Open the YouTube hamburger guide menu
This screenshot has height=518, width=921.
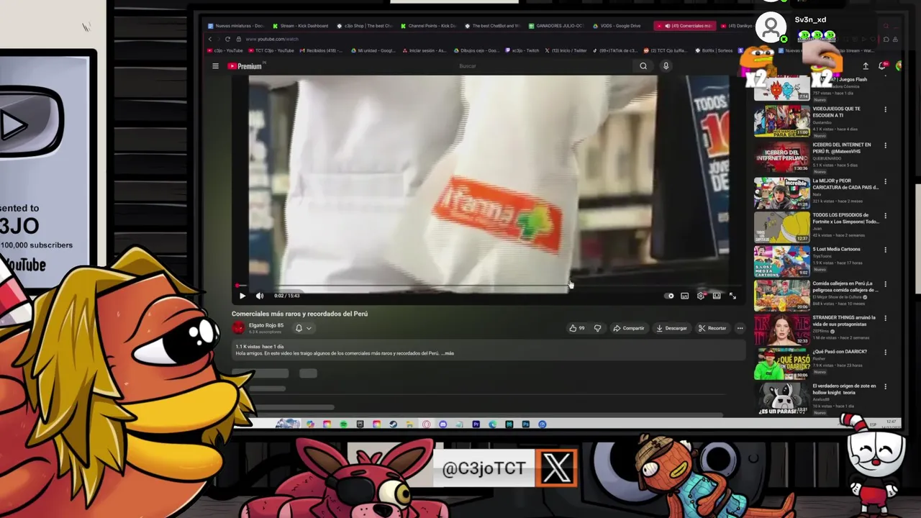[215, 66]
